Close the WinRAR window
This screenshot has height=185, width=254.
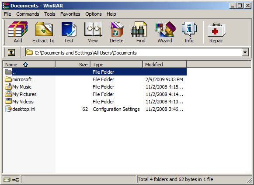pyautogui.click(x=248, y=6)
